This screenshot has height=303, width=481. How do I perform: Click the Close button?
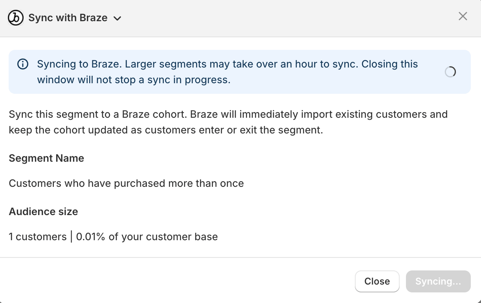[377, 281]
